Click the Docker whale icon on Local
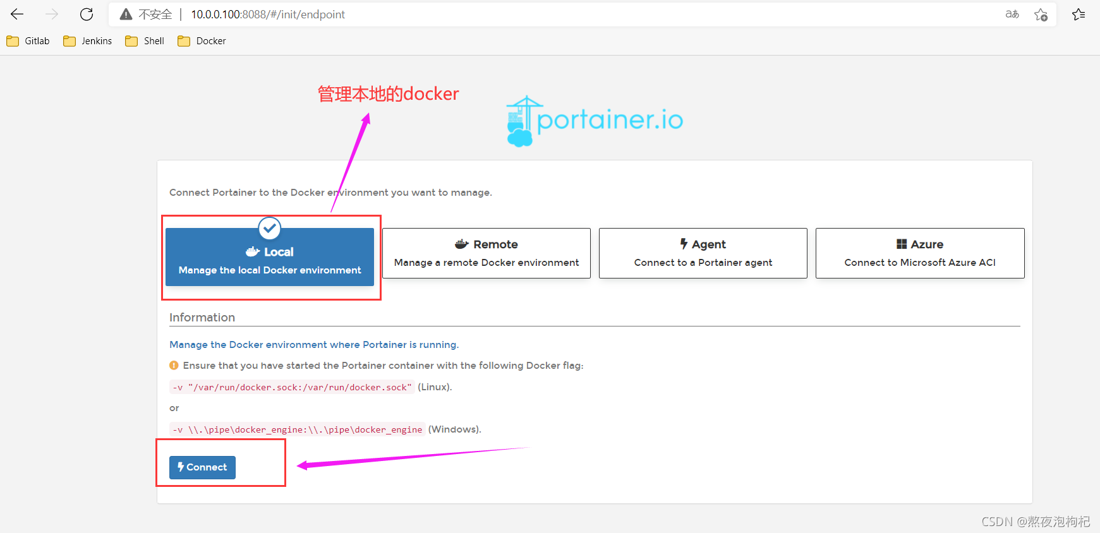 (x=253, y=252)
